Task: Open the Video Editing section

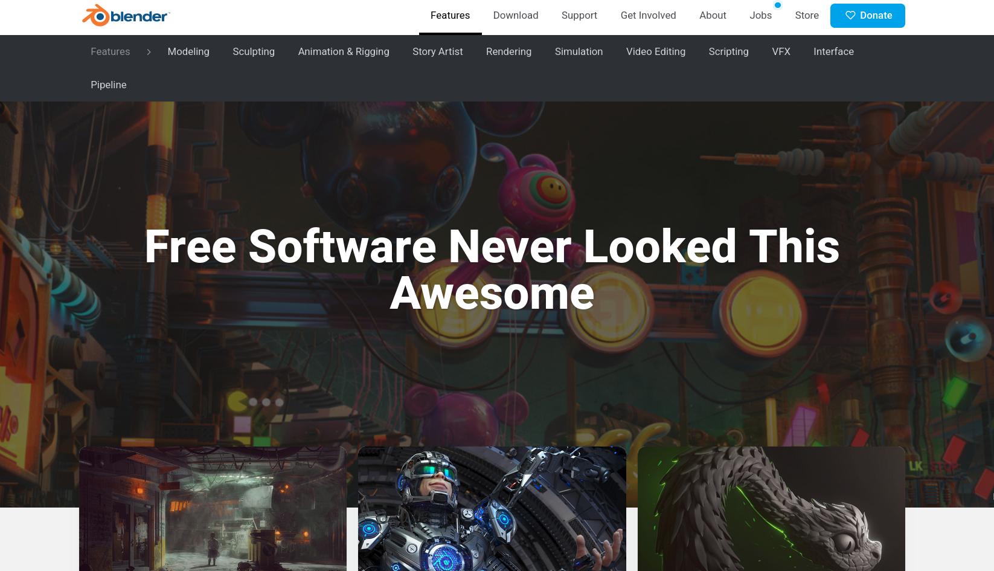Action: (x=656, y=52)
